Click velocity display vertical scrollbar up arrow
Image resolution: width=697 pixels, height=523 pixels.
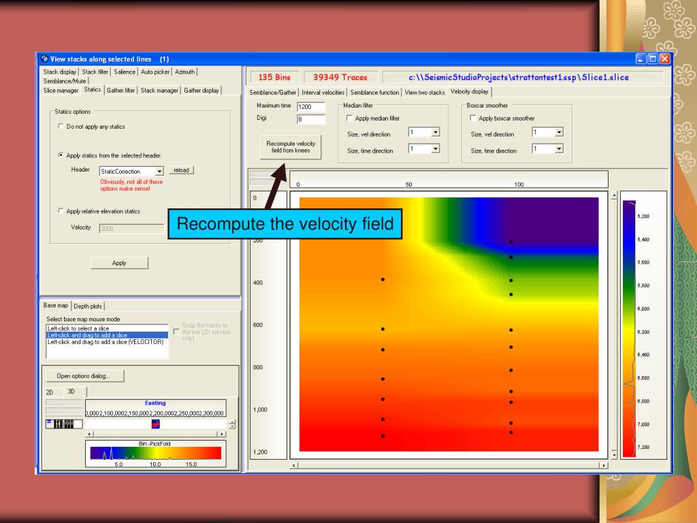point(614,195)
